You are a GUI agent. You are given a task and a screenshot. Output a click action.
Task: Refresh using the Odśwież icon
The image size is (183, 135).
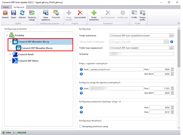pyautogui.click(x=22, y=13)
